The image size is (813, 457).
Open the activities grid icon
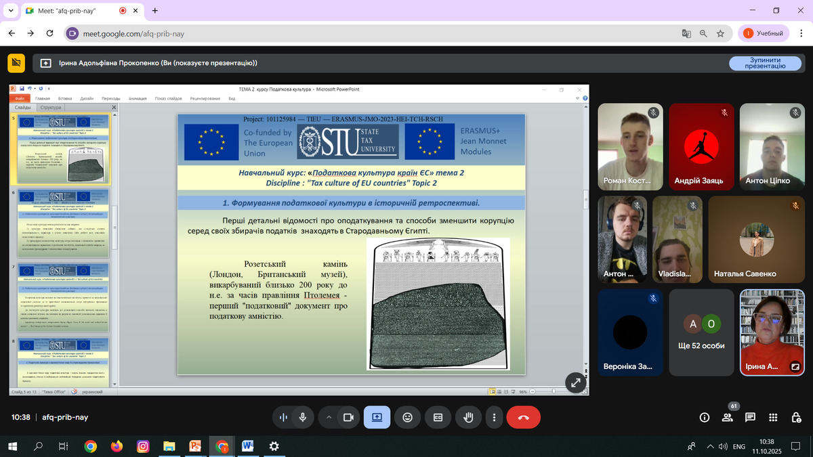pyautogui.click(x=773, y=418)
